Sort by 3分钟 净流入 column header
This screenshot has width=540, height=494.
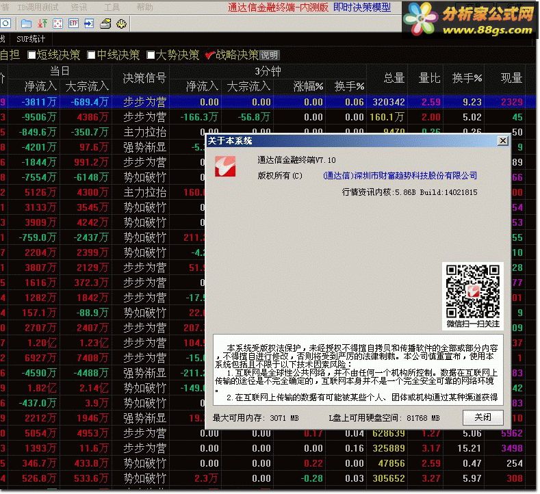pos(202,86)
